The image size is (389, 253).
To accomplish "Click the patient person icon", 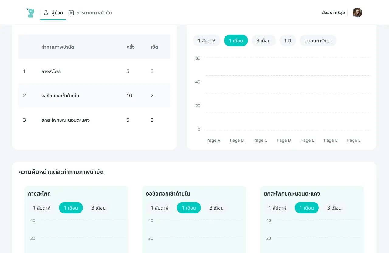I will click(x=46, y=12).
